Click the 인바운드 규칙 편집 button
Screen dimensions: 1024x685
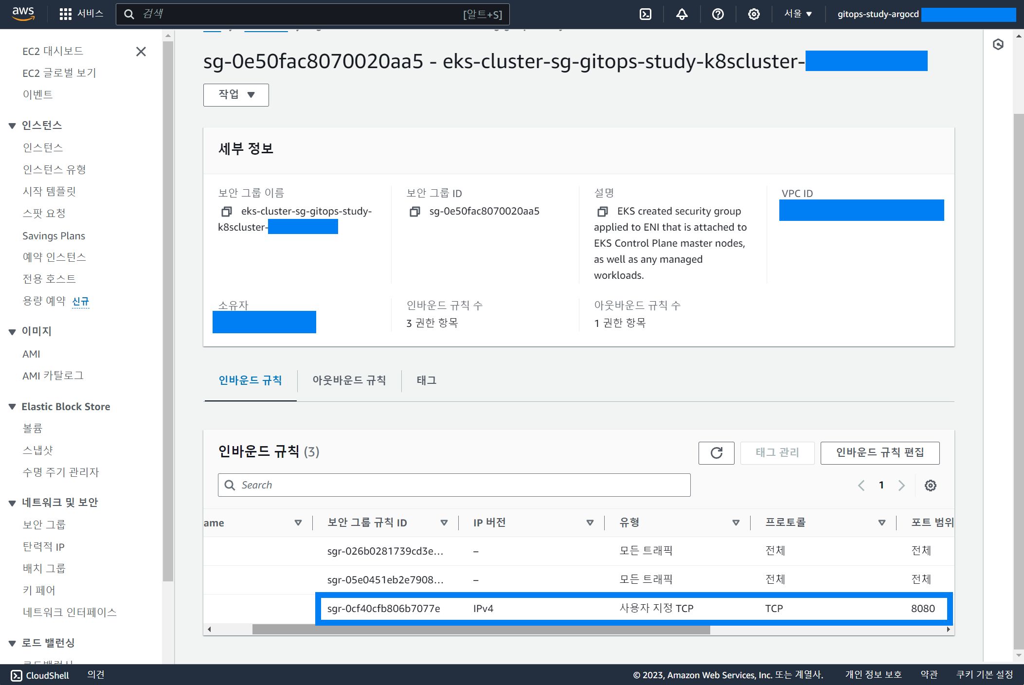[880, 453]
